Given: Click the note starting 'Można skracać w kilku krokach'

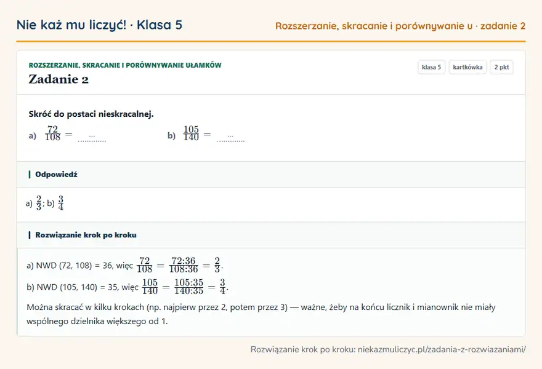Looking at the screenshot, I should point(261,307).
